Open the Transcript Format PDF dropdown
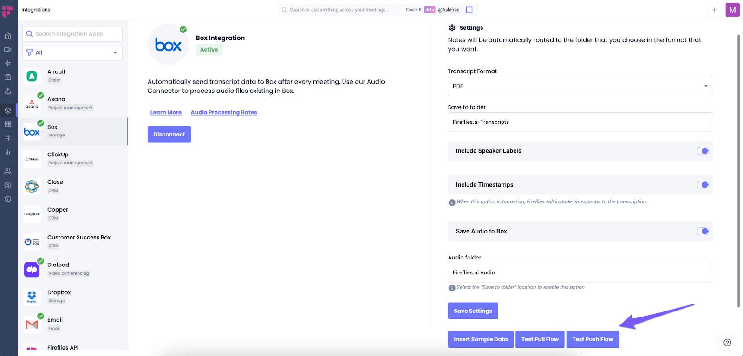743x356 pixels. [x=580, y=86]
